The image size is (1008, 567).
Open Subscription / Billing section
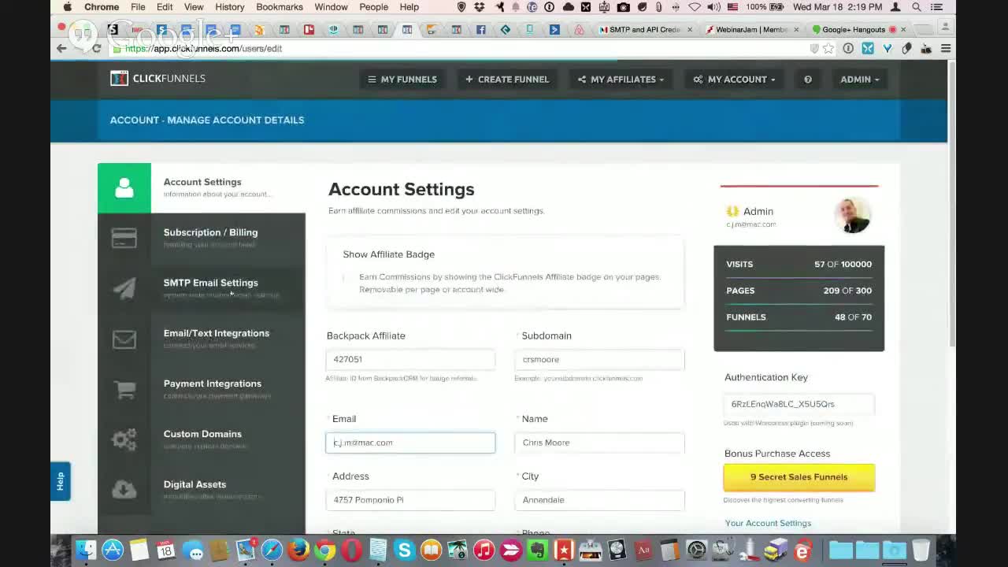pos(202,238)
